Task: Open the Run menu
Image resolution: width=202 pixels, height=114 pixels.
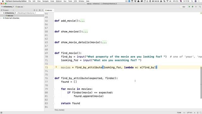Action: pos(65,1)
